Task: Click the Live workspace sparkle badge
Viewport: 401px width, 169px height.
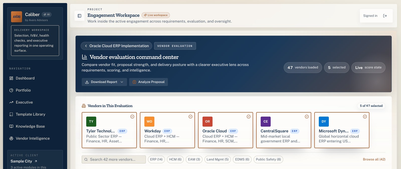Action: click(156, 15)
